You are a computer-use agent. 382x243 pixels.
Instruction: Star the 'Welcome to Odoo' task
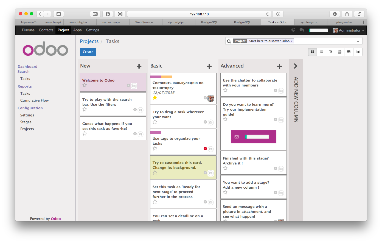(x=85, y=85)
